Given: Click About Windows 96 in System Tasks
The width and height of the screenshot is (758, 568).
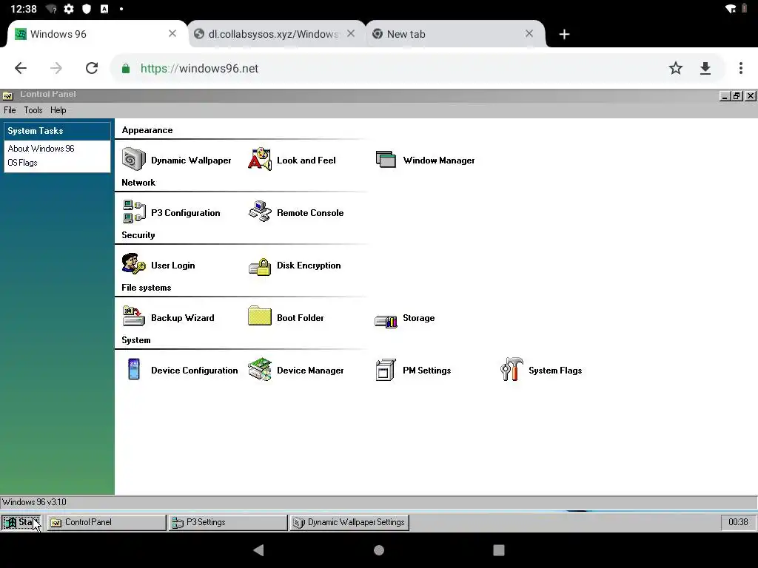Looking at the screenshot, I should click(41, 148).
